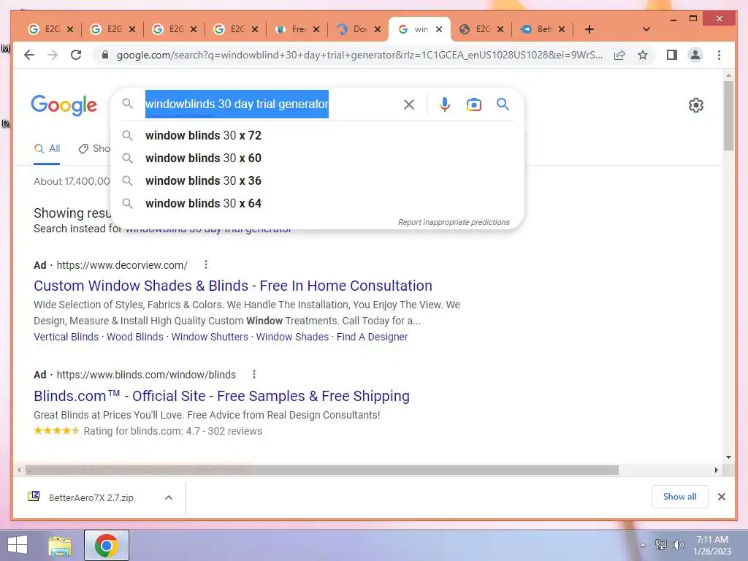Switch to the Shopping results tab
The width and height of the screenshot is (748, 561).
pos(94,149)
